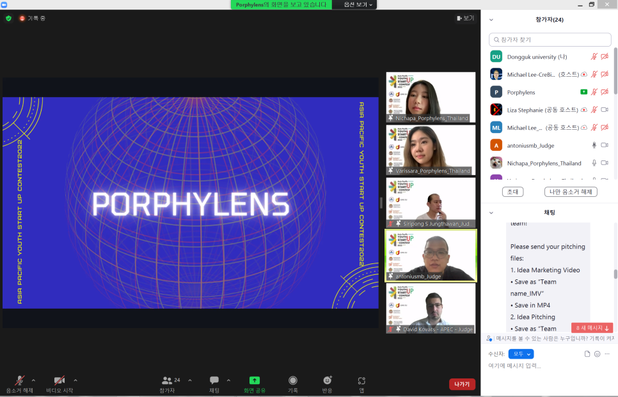Click the green 화면 공유 share screen icon
Image resolution: width=618 pixels, height=397 pixels.
tap(255, 380)
